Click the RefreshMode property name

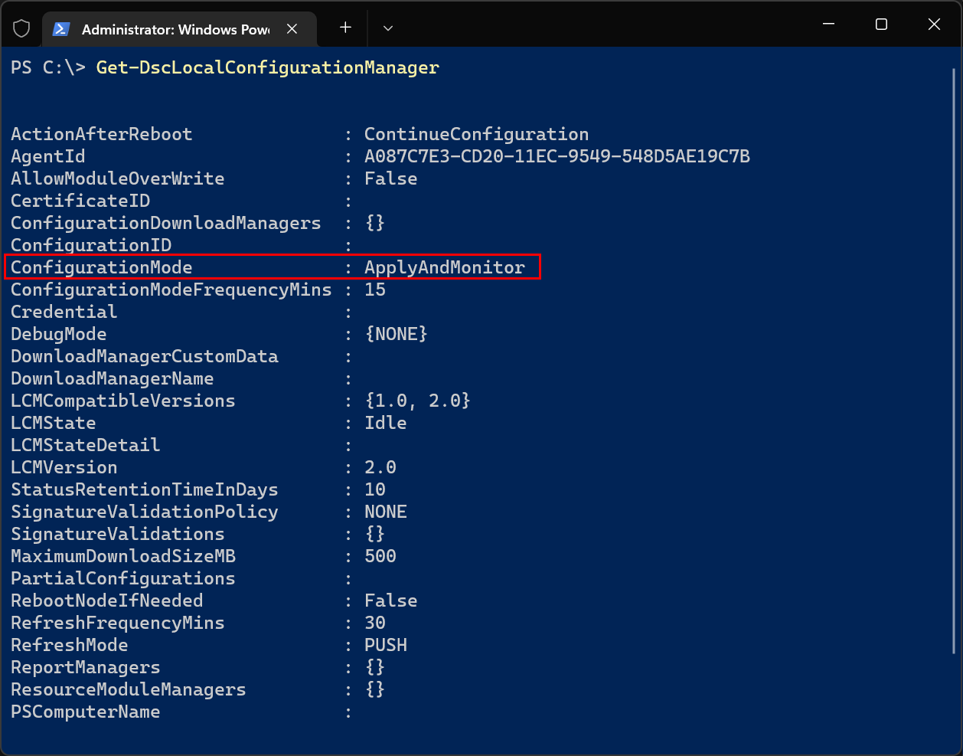pos(70,645)
